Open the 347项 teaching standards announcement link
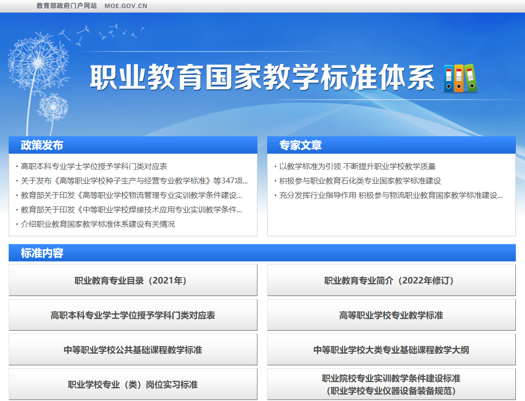 (x=134, y=181)
